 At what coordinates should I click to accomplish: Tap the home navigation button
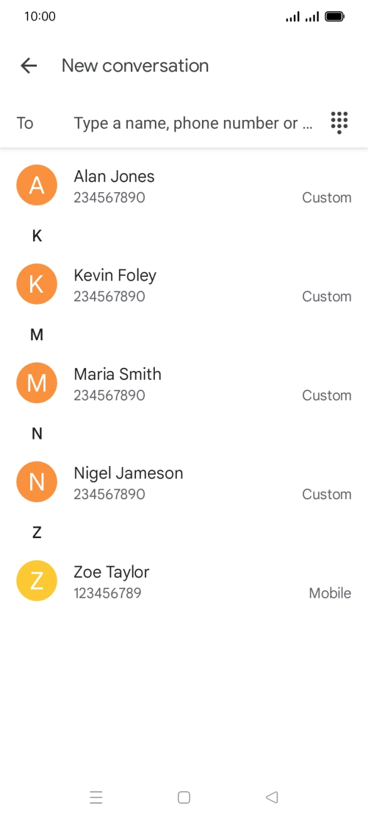point(184,796)
